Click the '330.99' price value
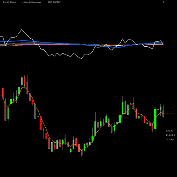 pyautogui.click(x=170, y=131)
